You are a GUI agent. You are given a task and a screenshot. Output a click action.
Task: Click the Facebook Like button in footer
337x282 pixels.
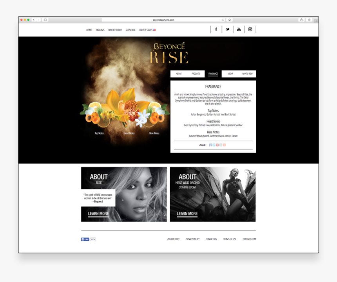point(85,239)
